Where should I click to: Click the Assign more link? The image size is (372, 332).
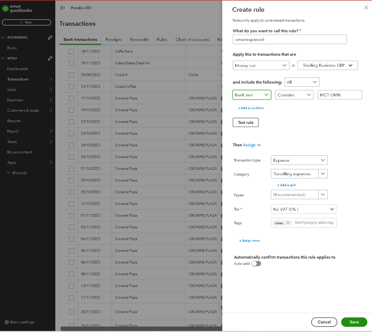249,241
